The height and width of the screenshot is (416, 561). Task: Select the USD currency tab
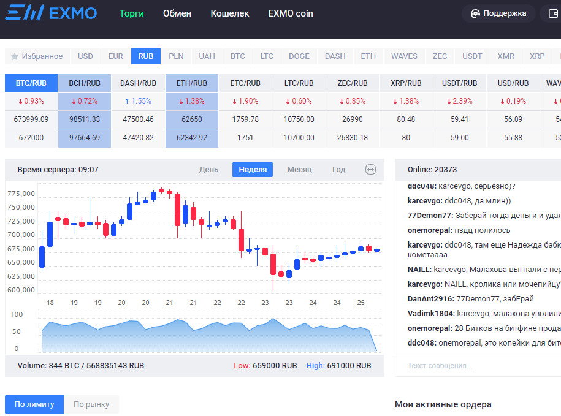tap(85, 56)
